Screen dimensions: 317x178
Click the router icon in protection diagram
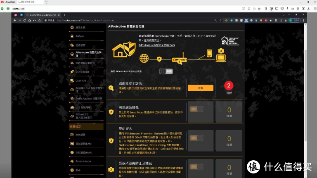tap(180, 59)
